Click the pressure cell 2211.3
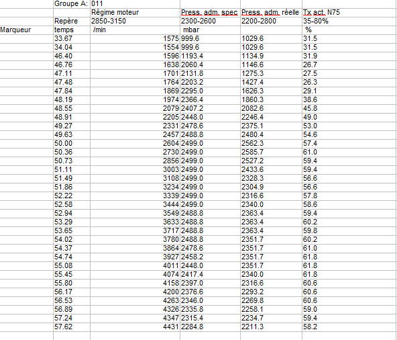Screen dimensions: 397x340 (271, 327)
